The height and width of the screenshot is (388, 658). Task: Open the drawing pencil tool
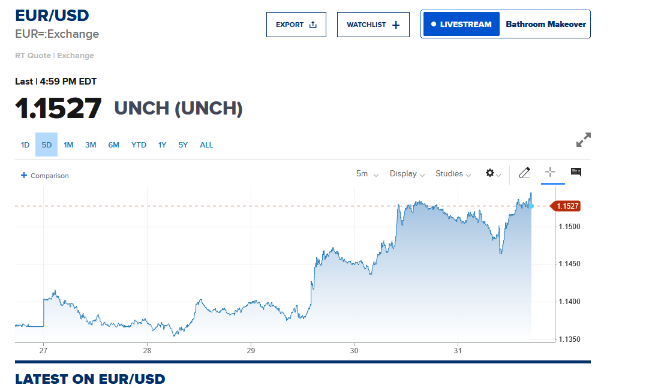tap(525, 172)
